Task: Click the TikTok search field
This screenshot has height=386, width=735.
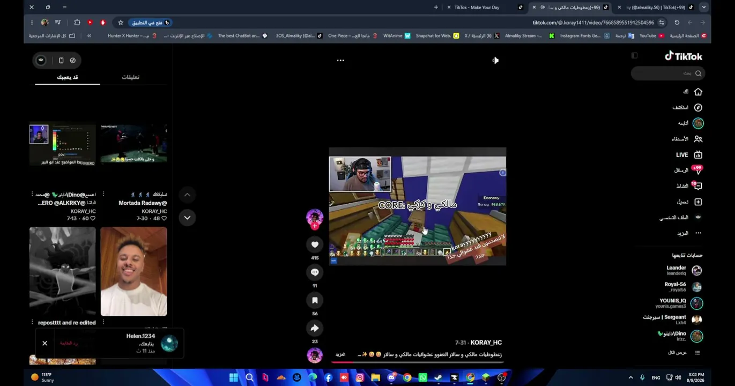Action: pos(667,73)
